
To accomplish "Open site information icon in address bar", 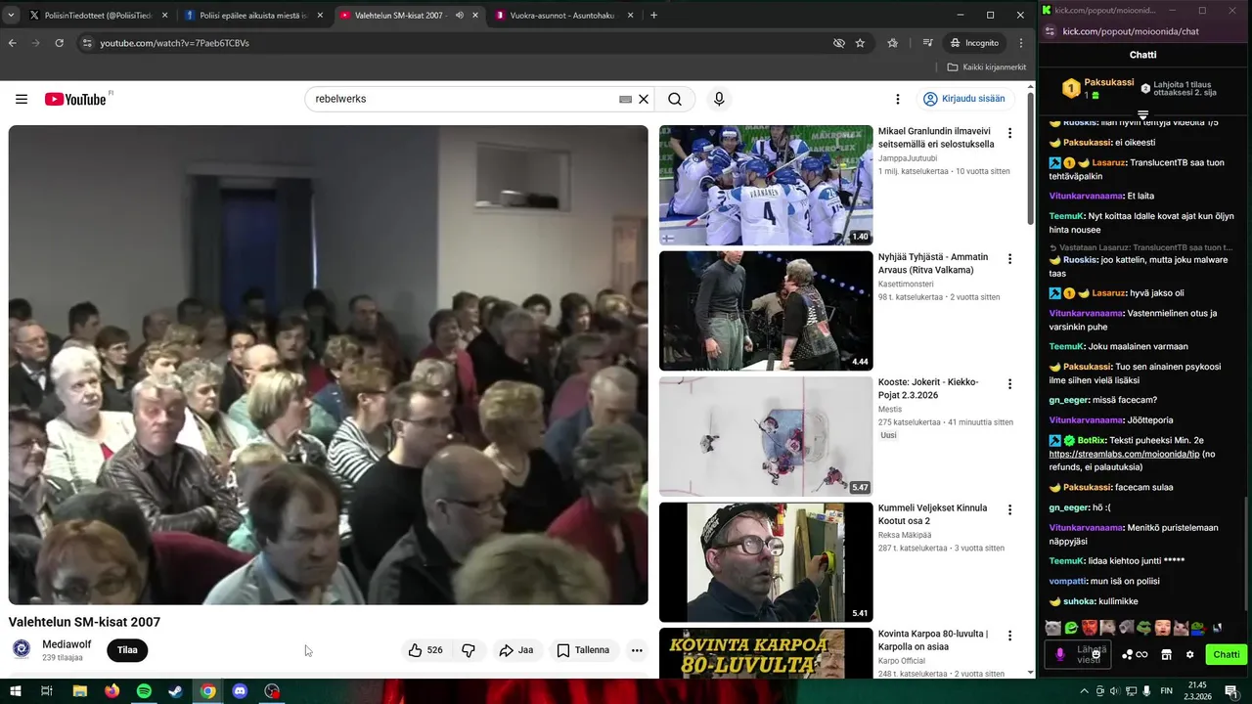I will click(87, 43).
